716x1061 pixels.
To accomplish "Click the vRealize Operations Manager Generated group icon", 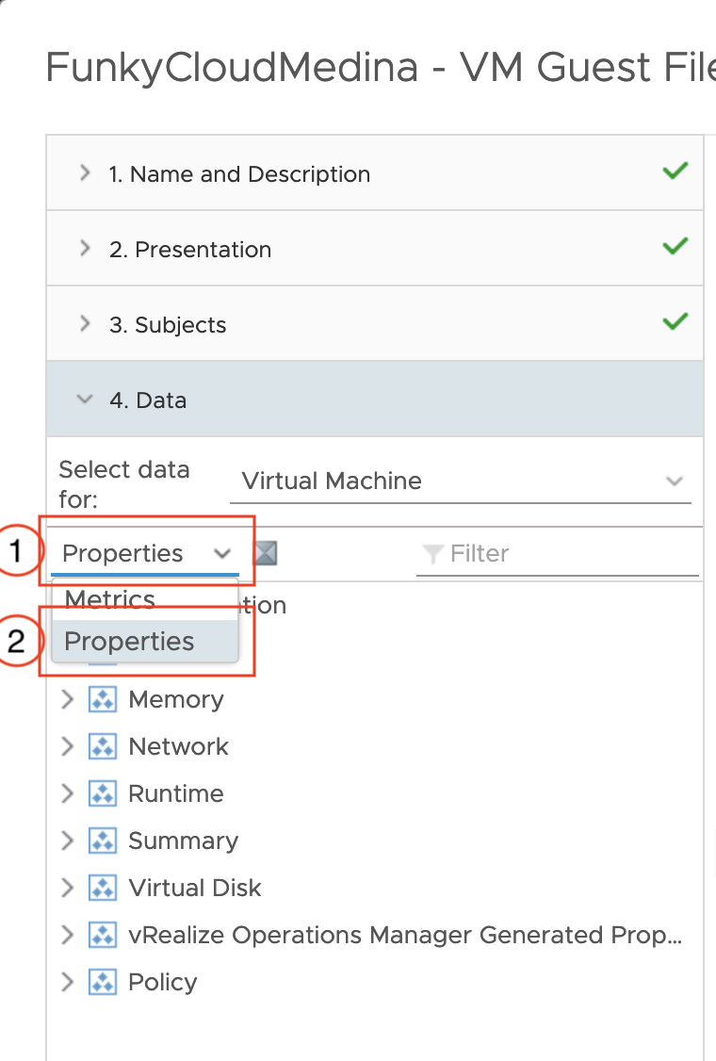I will point(102,935).
